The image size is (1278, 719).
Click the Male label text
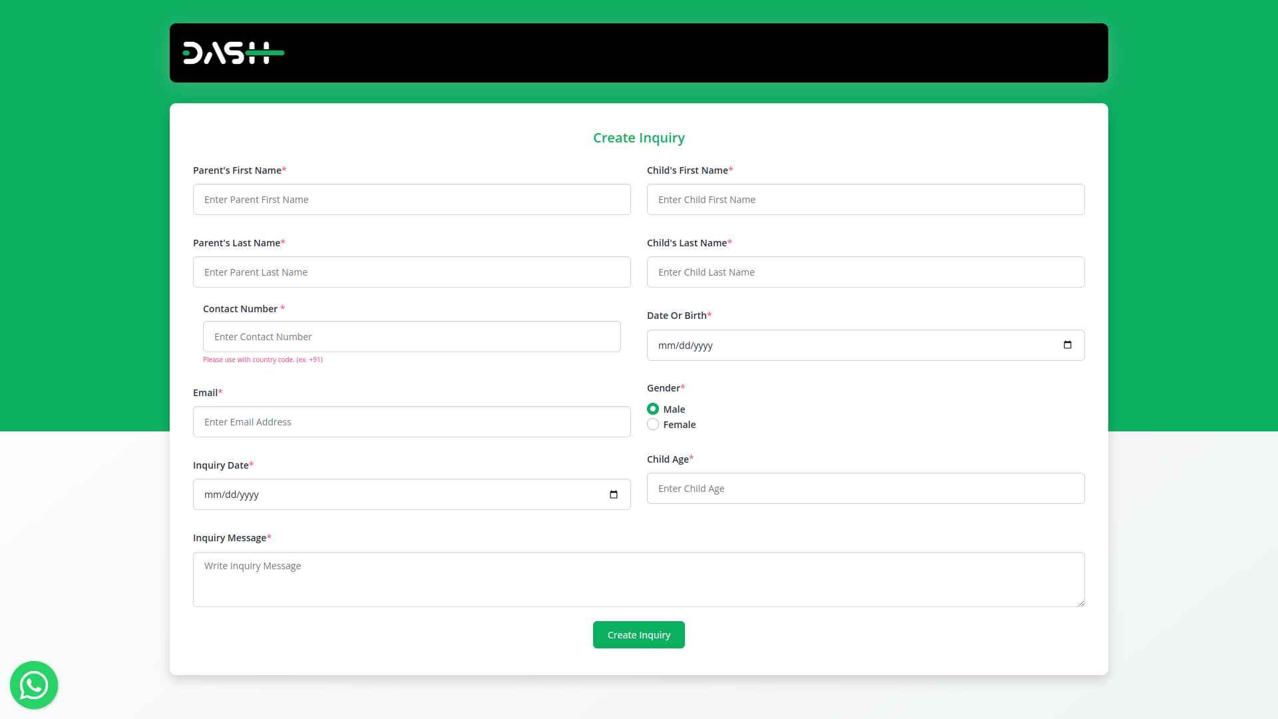point(674,409)
